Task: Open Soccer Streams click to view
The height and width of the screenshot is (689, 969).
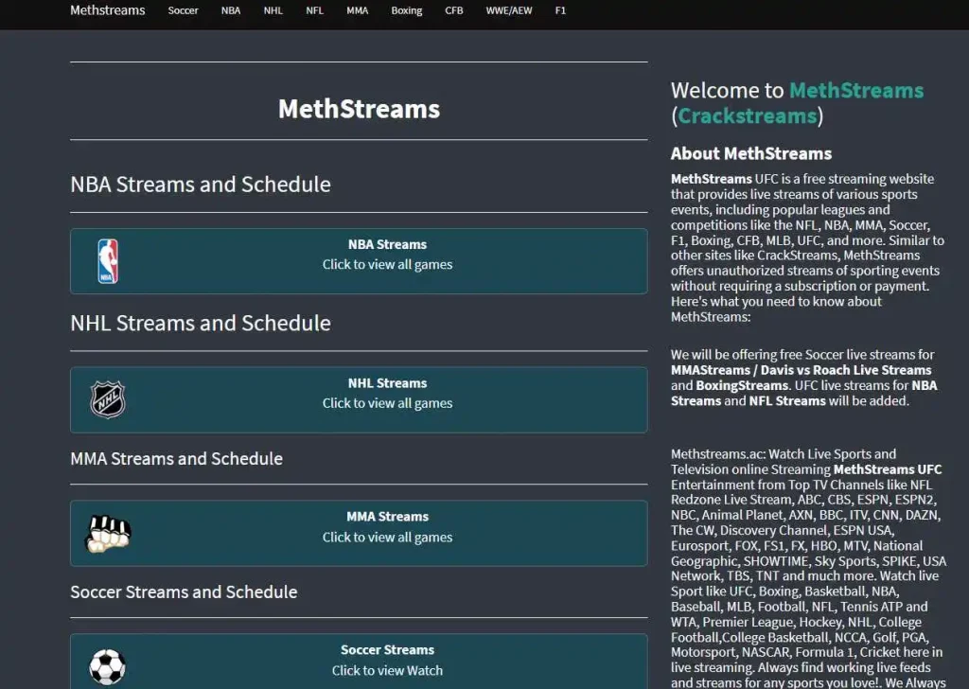Action: (x=387, y=670)
